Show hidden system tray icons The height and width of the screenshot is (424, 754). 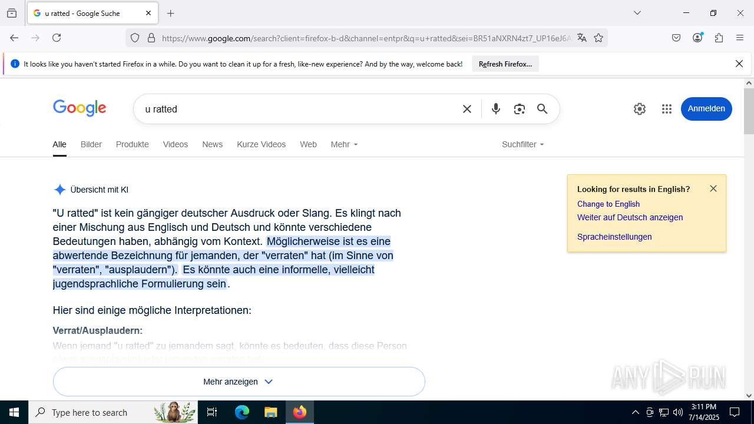[x=635, y=412]
